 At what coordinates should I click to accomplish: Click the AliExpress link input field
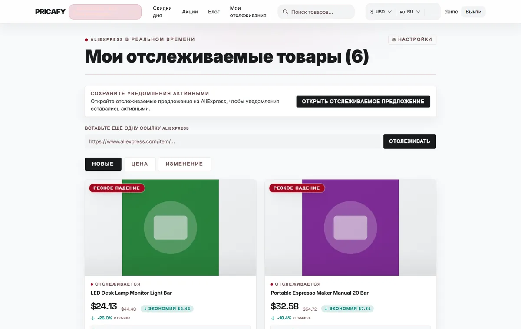pyautogui.click(x=232, y=141)
